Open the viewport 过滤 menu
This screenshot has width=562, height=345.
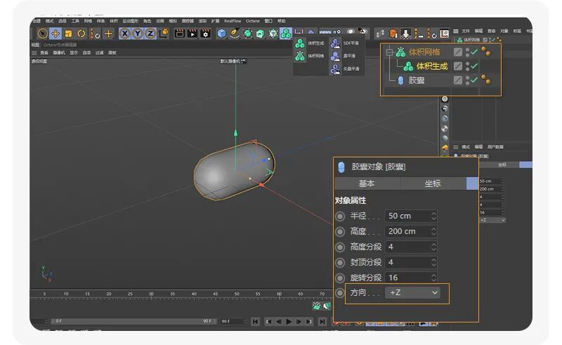click(x=99, y=53)
